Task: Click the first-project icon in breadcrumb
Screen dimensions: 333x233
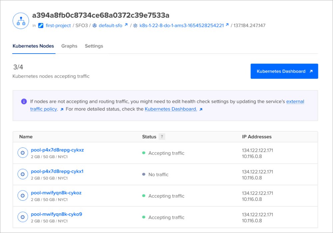Action: (x=41, y=26)
